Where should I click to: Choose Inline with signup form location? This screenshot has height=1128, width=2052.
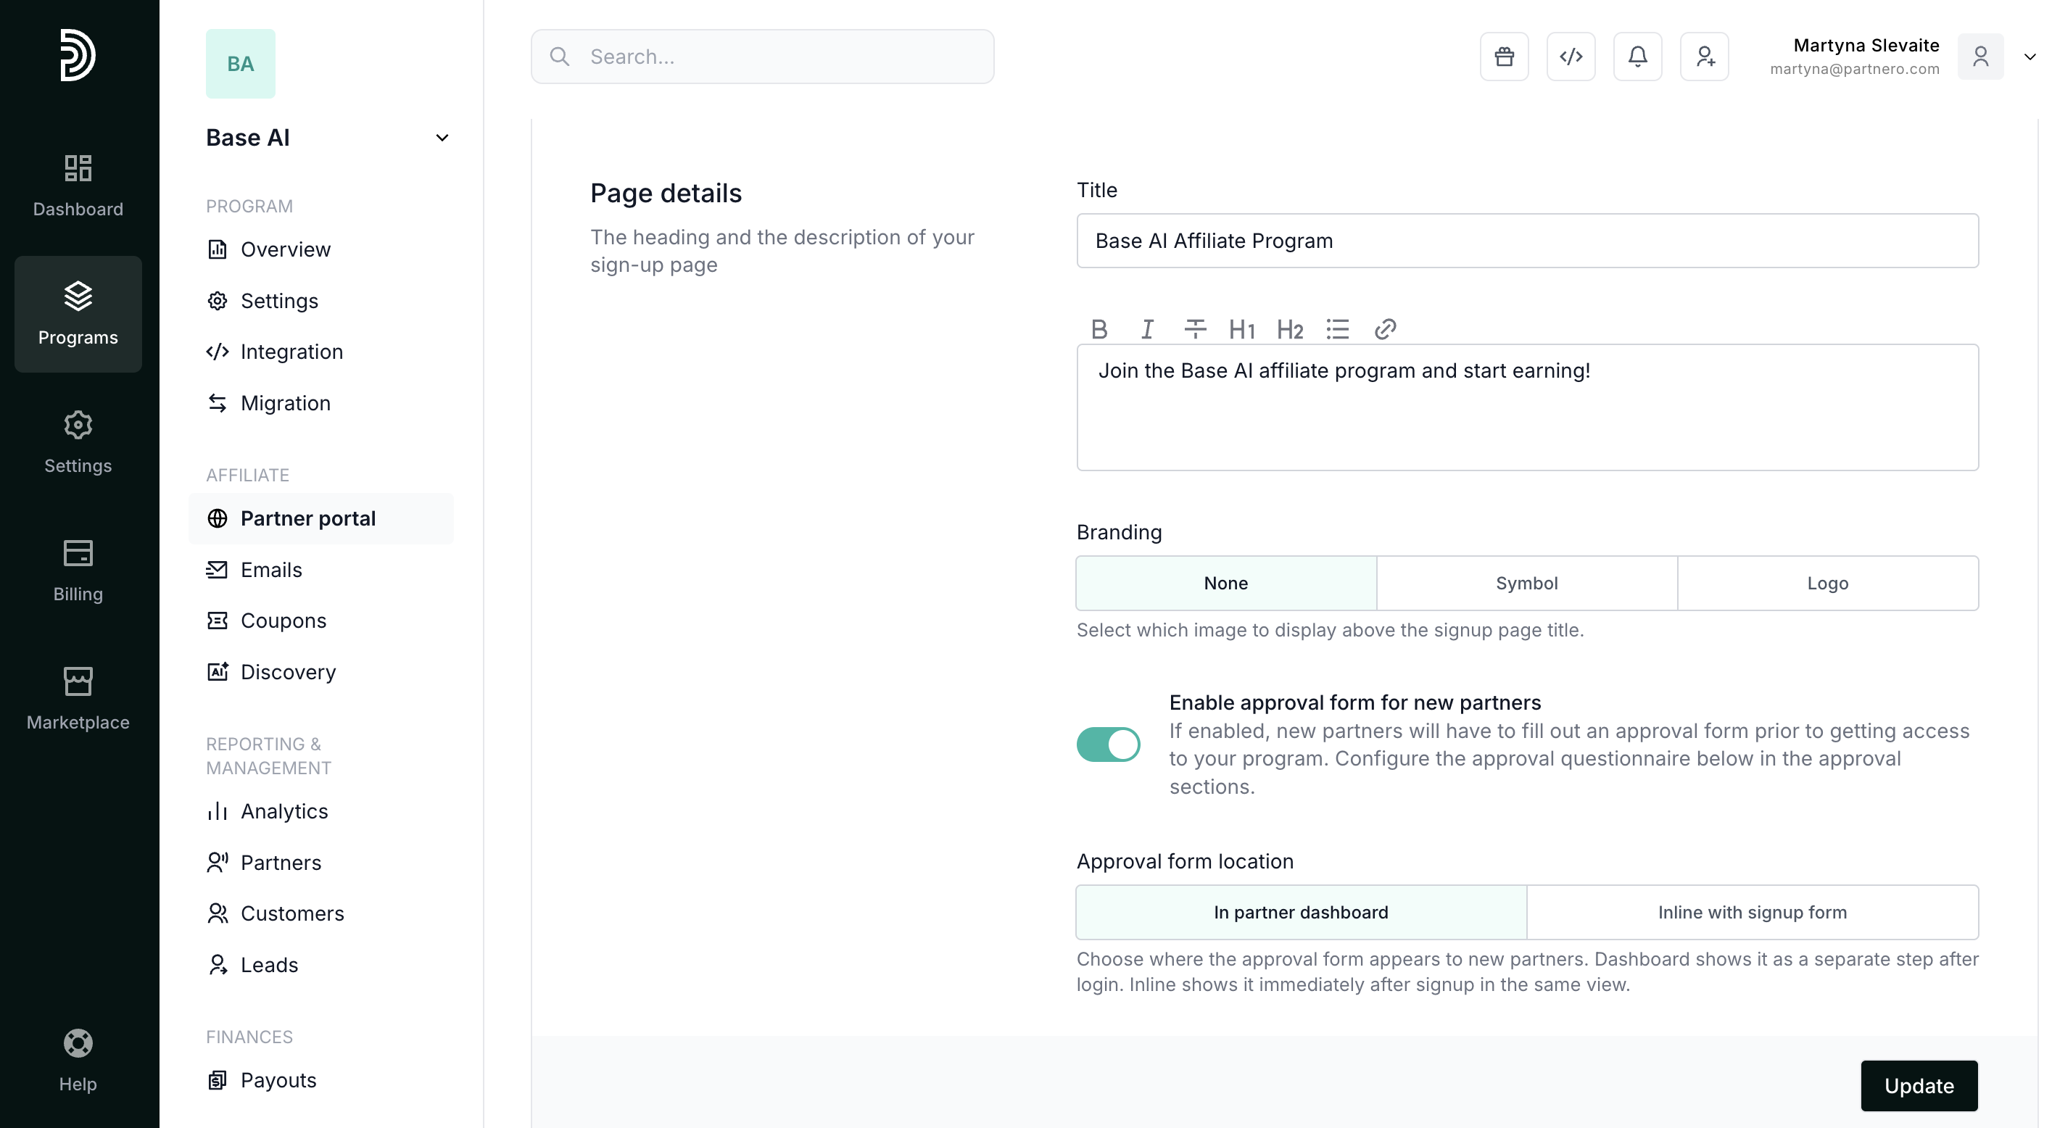pyautogui.click(x=1752, y=912)
